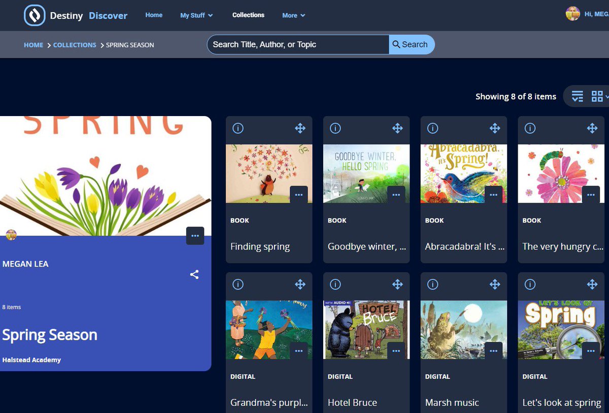Expand the My Stuff menu

pyautogui.click(x=196, y=15)
